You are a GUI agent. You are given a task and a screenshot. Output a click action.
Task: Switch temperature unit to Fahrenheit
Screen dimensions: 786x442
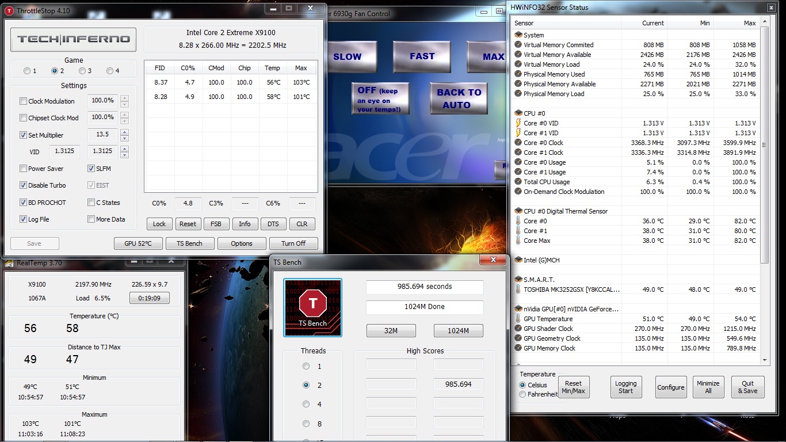522,394
